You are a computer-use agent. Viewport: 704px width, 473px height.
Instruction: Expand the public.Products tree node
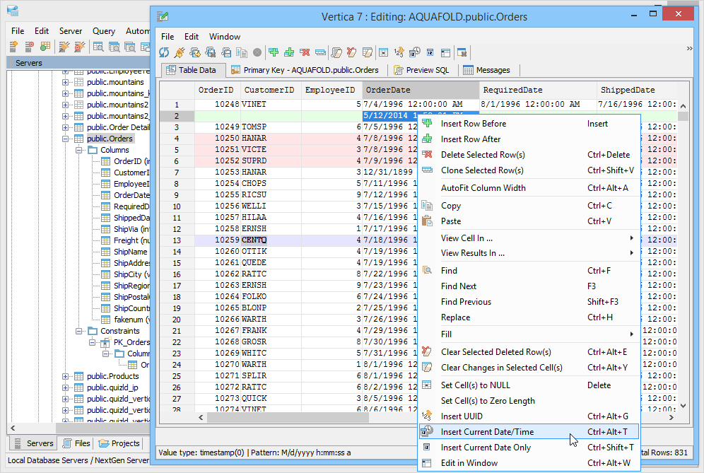66,376
